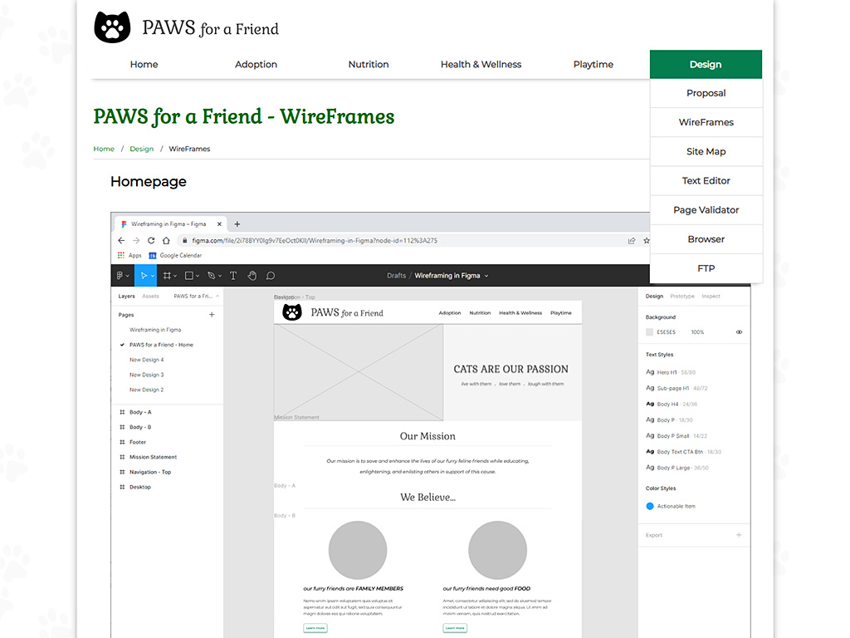Select the Text tool in the toolbar
This screenshot has height=638, width=850.
point(233,275)
